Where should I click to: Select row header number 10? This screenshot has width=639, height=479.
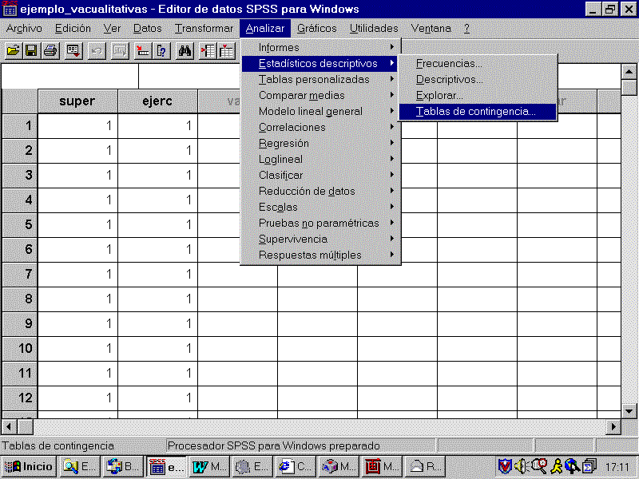pyautogui.click(x=20, y=349)
